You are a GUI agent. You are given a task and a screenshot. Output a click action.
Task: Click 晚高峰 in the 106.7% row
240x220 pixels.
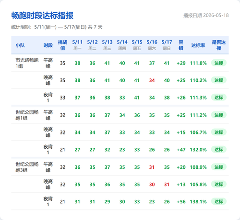click(48, 132)
